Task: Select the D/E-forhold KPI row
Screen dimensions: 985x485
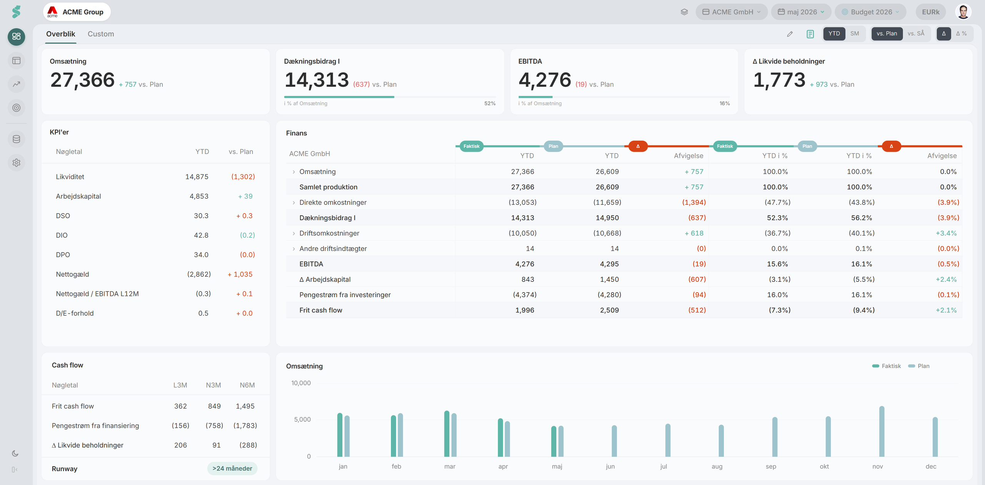Action: [155, 313]
